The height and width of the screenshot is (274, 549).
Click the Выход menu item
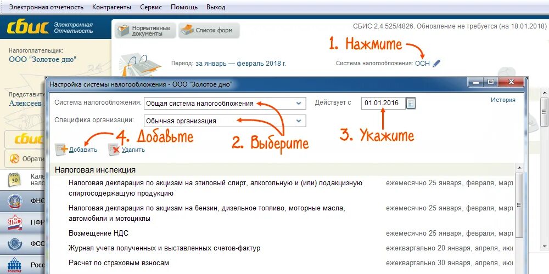(216, 7)
